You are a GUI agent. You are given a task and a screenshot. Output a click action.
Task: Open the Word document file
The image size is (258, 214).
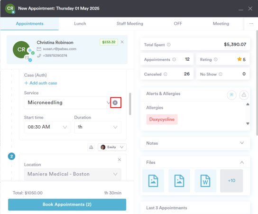pos(205,181)
